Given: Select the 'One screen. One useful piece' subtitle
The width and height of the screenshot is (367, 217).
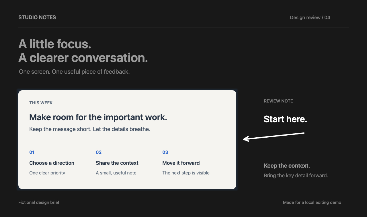Looking at the screenshot, I should pyautogui.click(x=74, y=72).
